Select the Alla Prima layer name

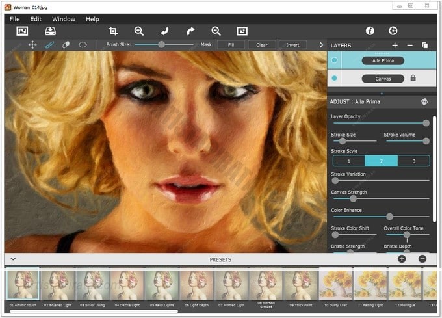383,60
